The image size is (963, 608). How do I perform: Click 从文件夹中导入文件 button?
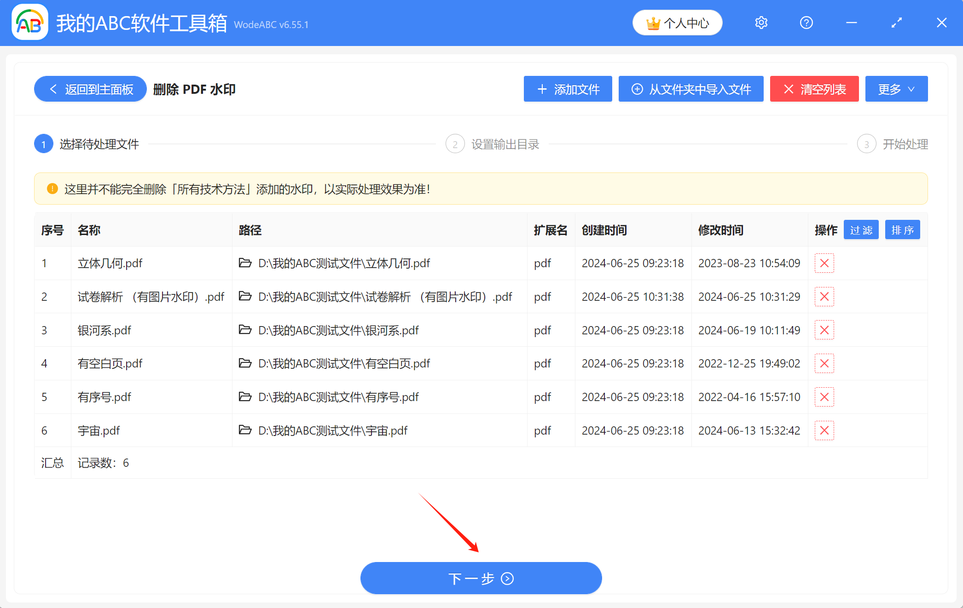coord(690,89)
